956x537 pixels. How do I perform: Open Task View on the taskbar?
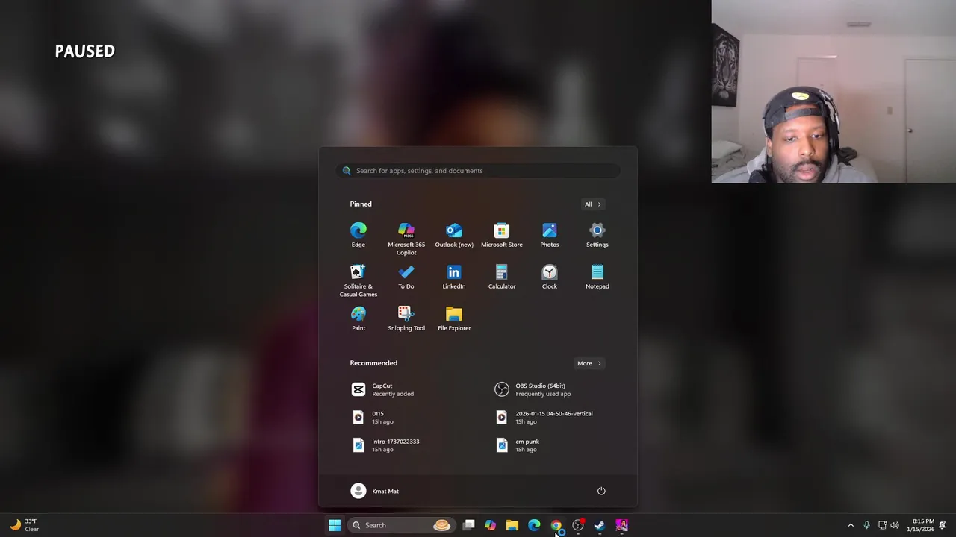tap(468, 525)
